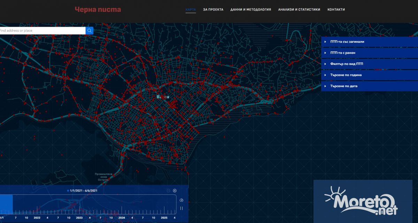Click the magnifier search button
The width and height of the screenshot is (418, 223).
pyautogui.click(x=90, y=31)
